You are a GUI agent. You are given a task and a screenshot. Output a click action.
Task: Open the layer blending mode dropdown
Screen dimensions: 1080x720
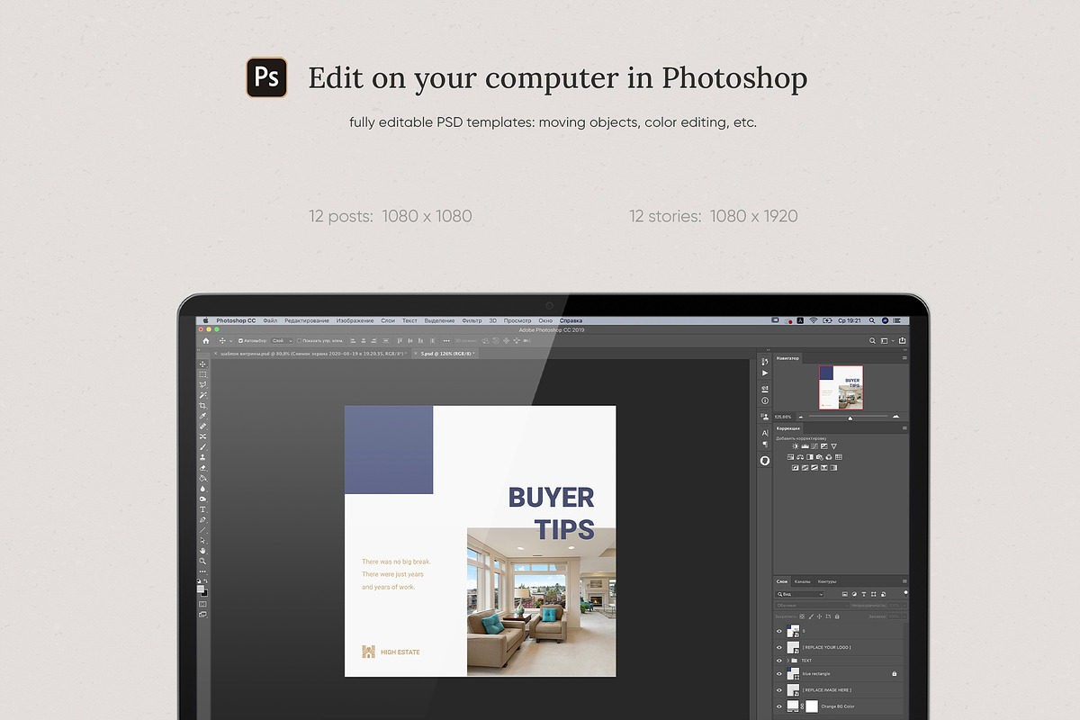(810, 606)
